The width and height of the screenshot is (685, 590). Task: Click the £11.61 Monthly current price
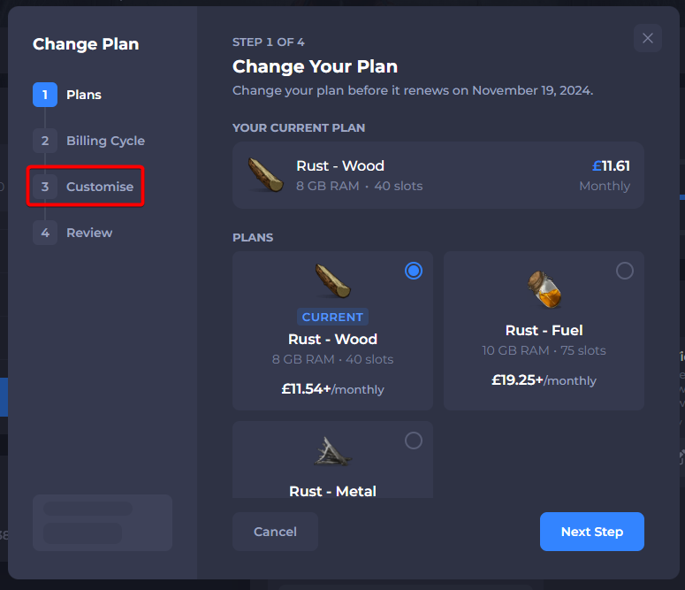605,175
